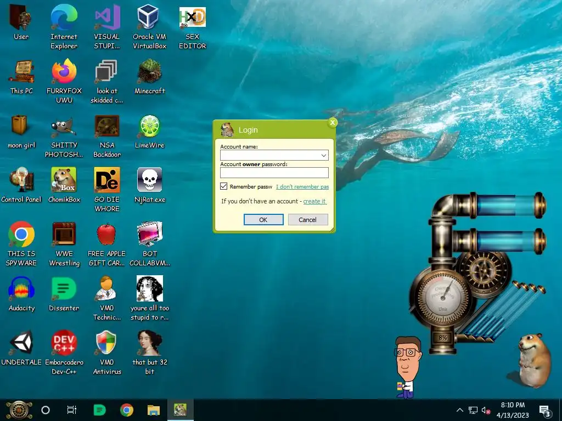Image resolution: width=562 pixels, height=421 pixels.
Task: Select Oracle VM VirtualBox desktop icon
Action: (x=149, y=27)
